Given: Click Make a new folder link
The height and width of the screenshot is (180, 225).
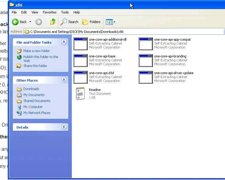Looking at the screenshot, I should [37, 51].
